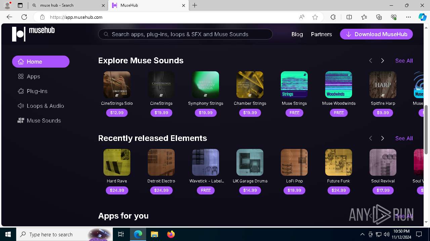This screenshot has height=241, width=430.
Task: Open Wavetick Label artwork
Action: point(206,162)
